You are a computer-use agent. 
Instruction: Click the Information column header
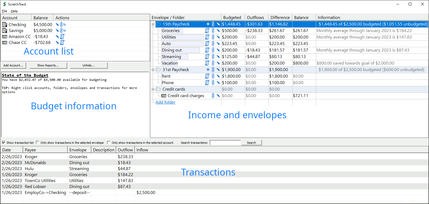tap(372, 17)
